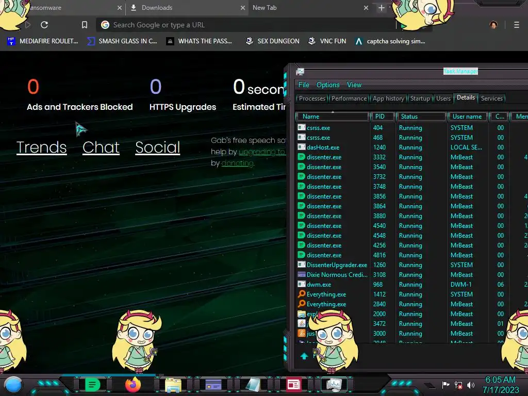Sort by PID column header
This screenshot has height=396, width=528.
tap(382, 117)
